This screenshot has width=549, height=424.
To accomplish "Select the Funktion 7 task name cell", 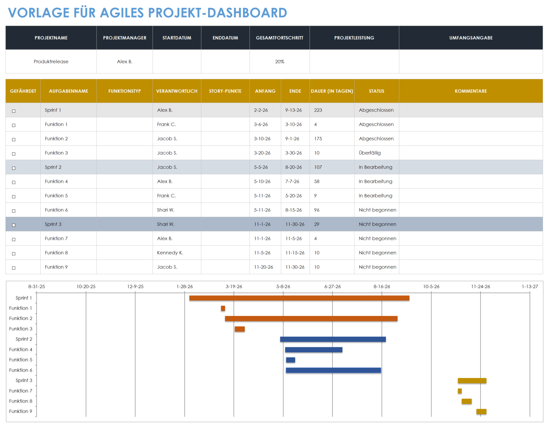I will (68, 239).
